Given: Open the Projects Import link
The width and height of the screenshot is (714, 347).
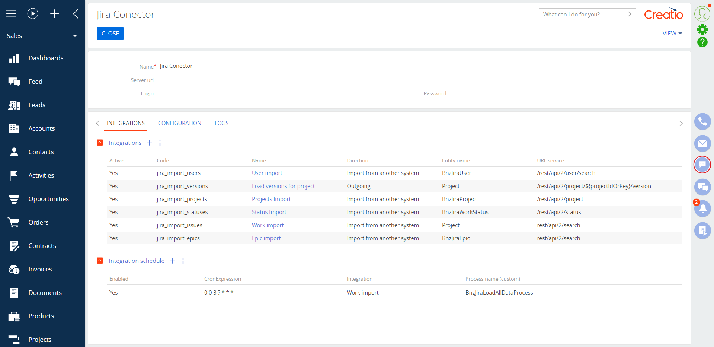Looking at the screenshot, I should 271,199.
